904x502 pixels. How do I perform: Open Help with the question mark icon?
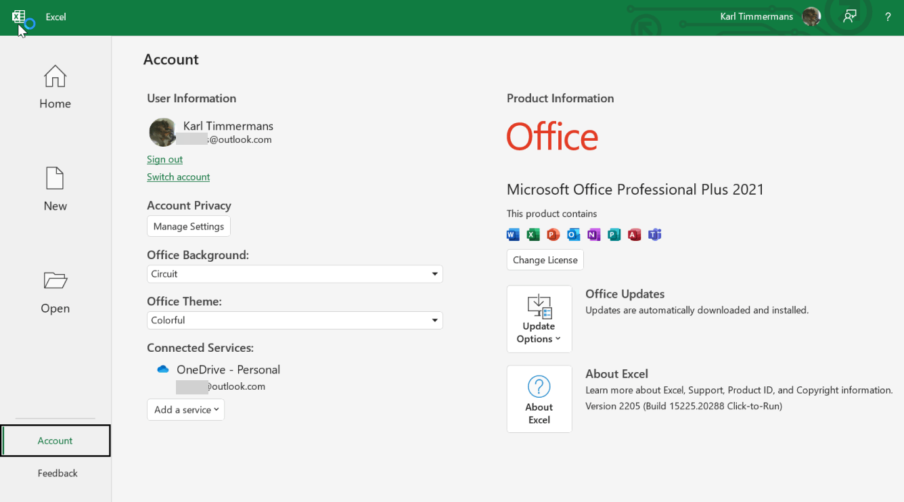[x=888, y=17]
